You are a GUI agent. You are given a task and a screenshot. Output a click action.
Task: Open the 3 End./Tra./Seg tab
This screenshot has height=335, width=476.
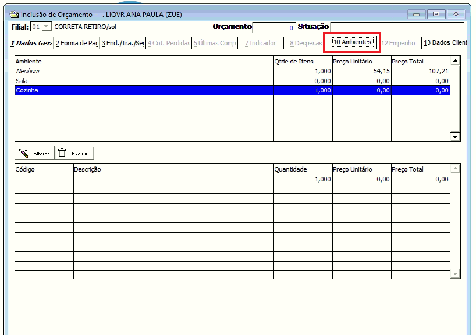(x=123, y=43)
